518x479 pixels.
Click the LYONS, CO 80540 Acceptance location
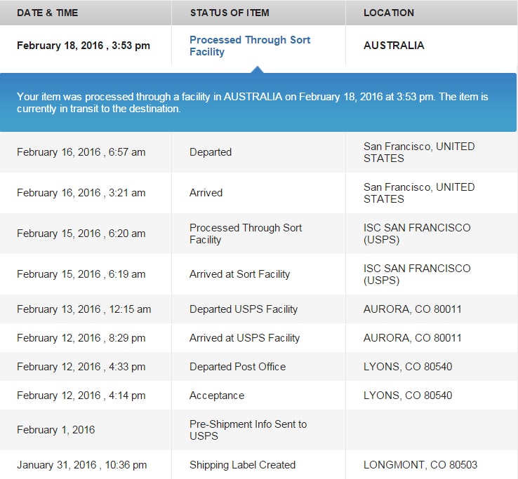(x=407, y=396)
